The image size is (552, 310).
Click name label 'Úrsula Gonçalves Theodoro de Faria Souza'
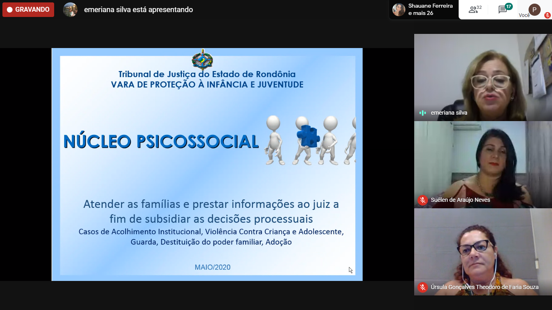pyautogui.click(x=485, y=287)
